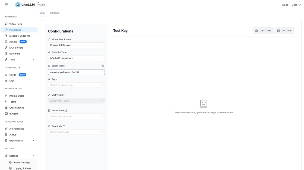Click AI Hub grid icon
Screen dimensions: 304x170
pos(6,134)
